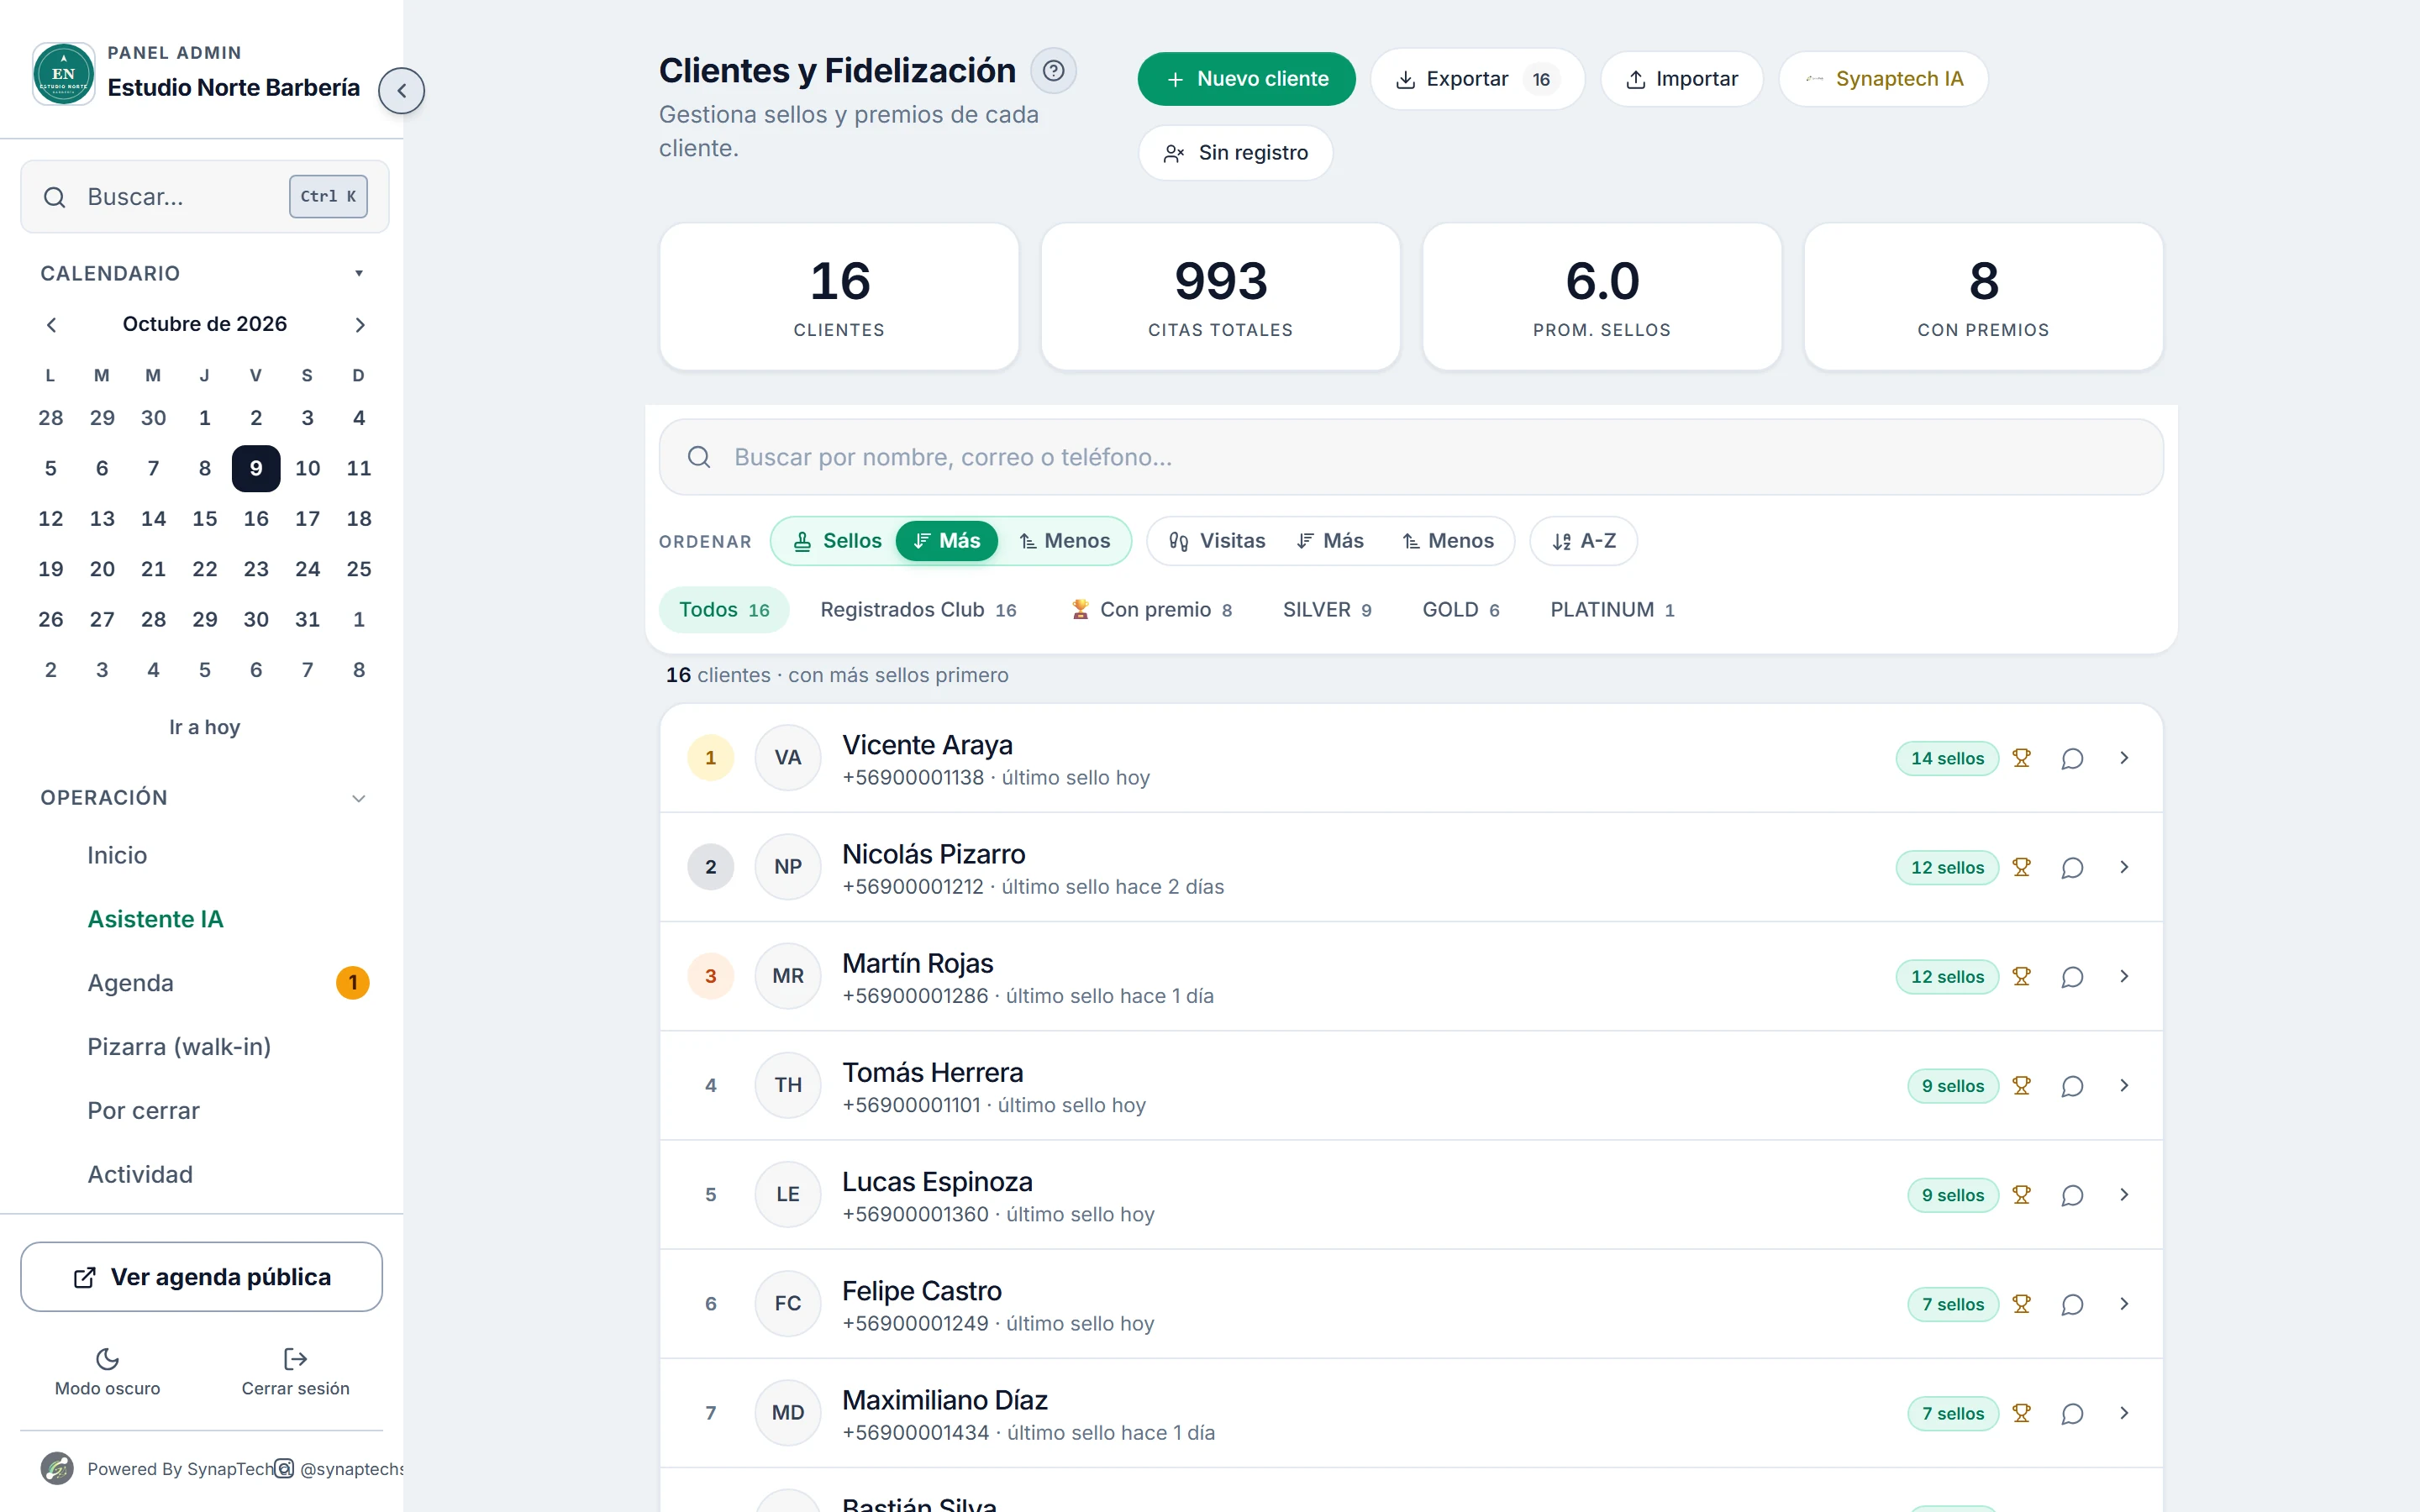
Task: Select the Todos filter tab
Action: pyautogui.click(x=724, y=609)
